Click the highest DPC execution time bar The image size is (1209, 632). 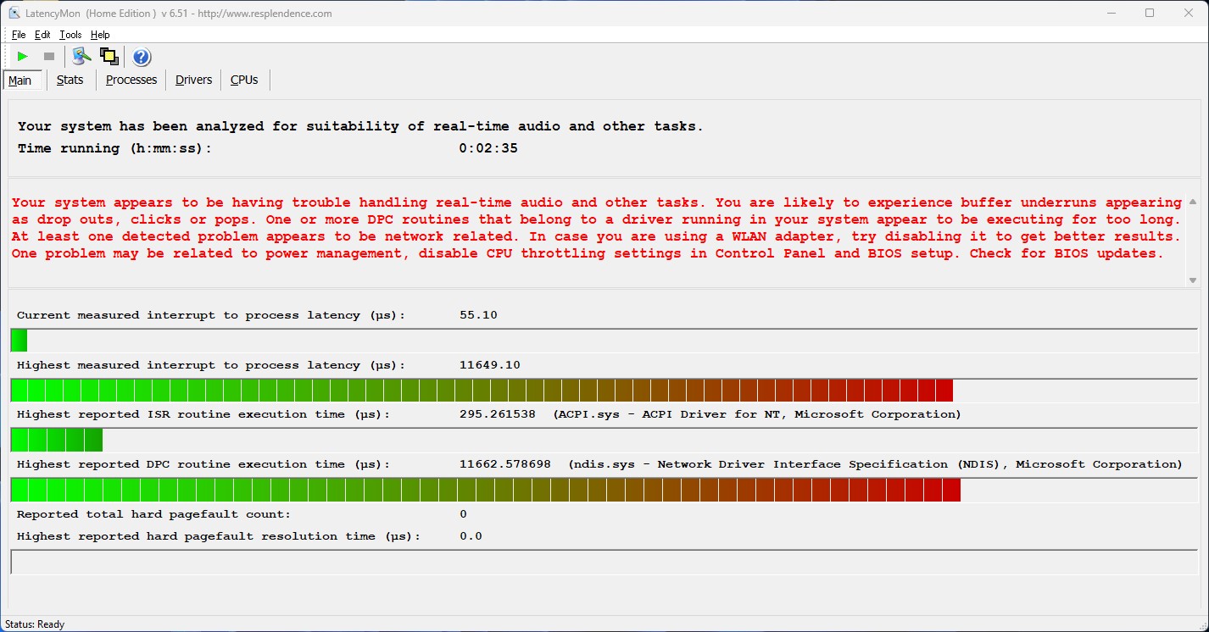pos(485,490)
